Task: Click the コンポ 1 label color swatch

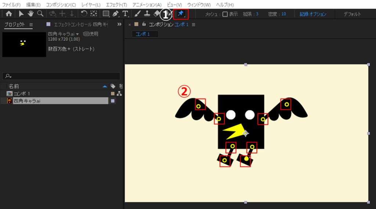Action: click(x=113, y=94)
